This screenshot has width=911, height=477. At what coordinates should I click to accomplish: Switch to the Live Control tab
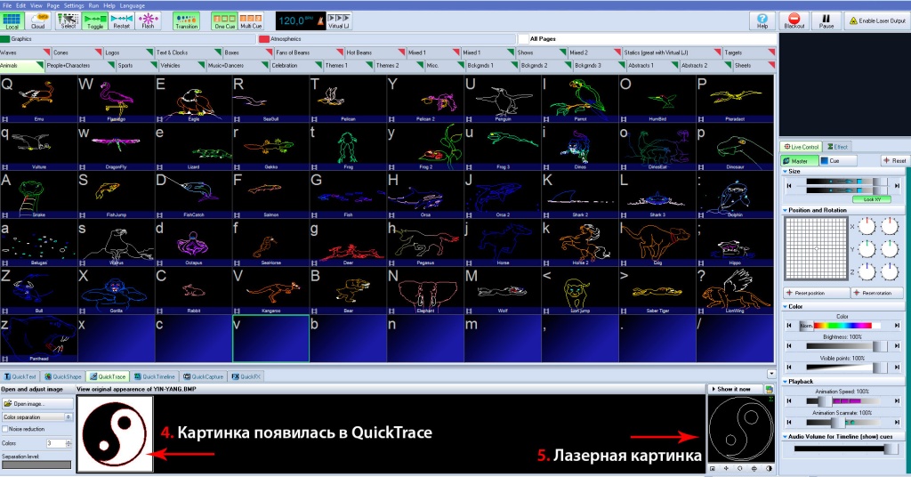pos(802,147)
